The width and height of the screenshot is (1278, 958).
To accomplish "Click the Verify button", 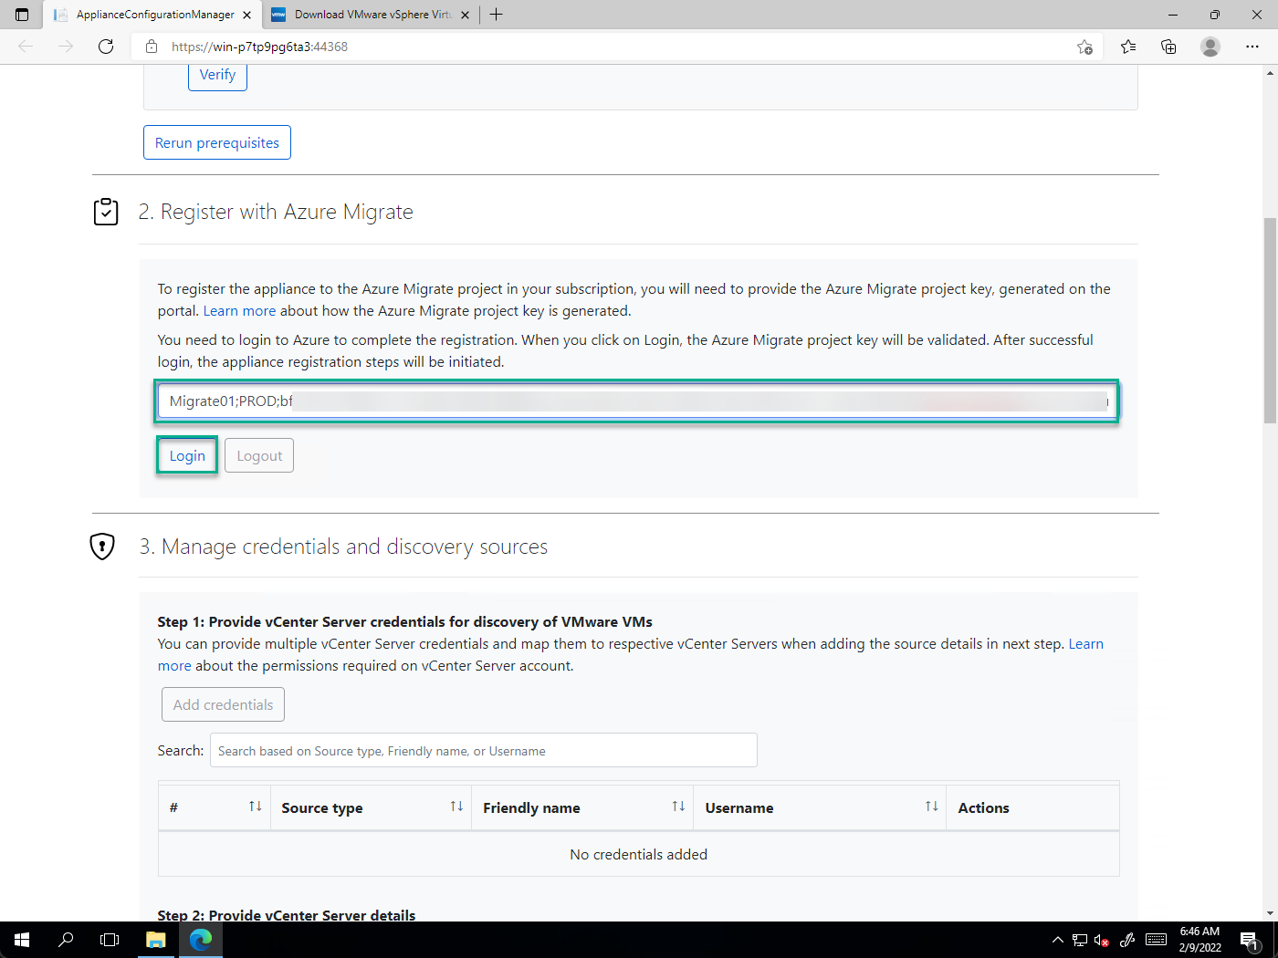I will click(217, 75).
